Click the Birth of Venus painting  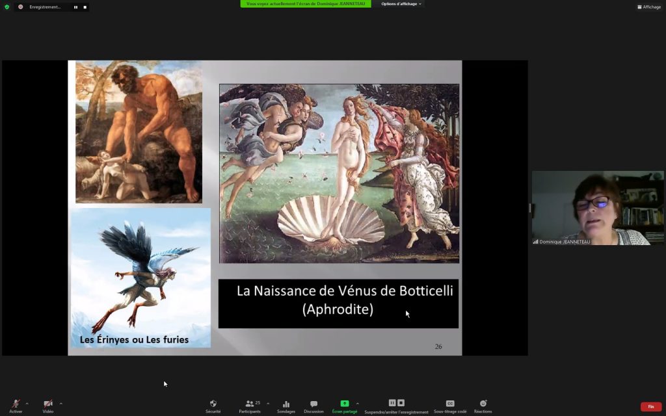click(x=339, y=173)
